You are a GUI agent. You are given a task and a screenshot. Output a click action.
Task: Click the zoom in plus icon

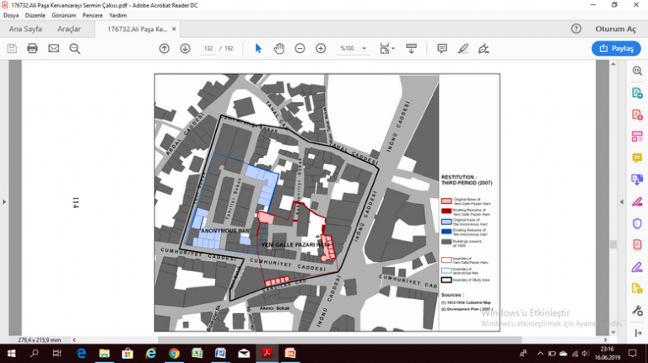tap(321, 48)
